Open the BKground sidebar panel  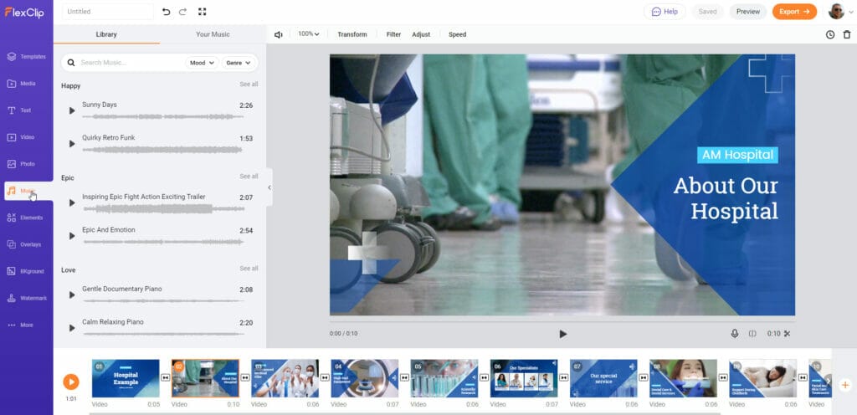pos(26,271)
